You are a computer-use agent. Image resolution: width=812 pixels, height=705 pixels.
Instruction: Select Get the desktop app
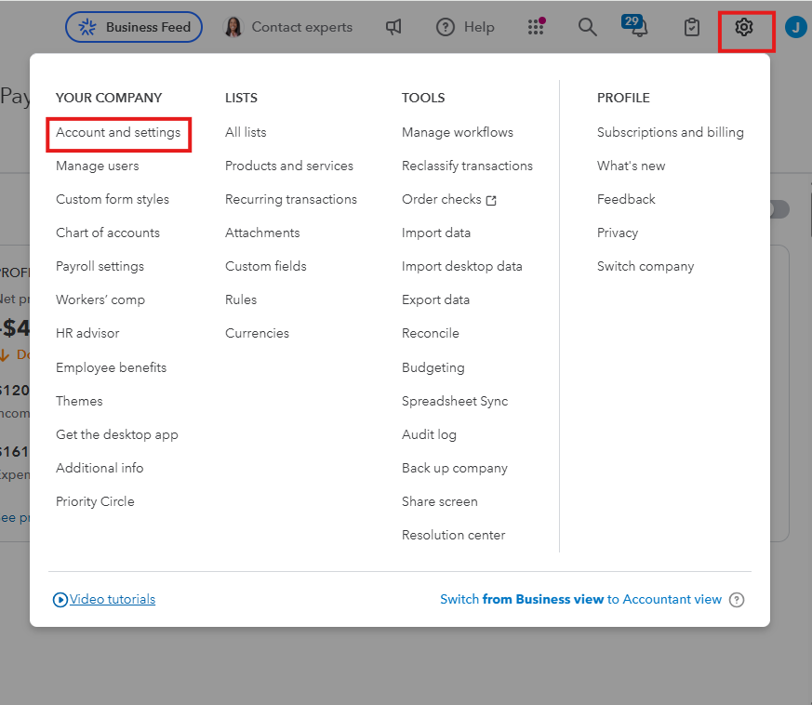point(117,434)
